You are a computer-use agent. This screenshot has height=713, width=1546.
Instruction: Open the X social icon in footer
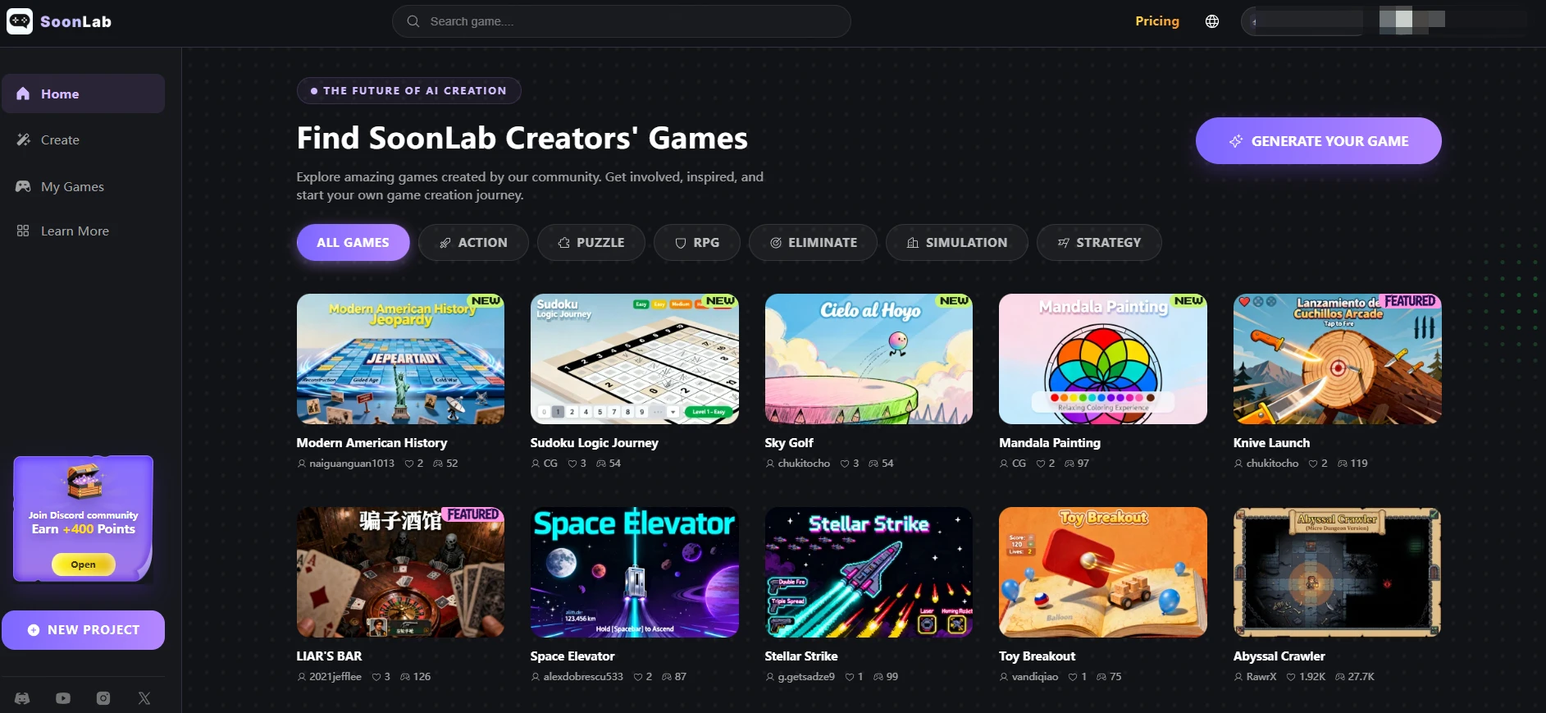pos(144,698)
